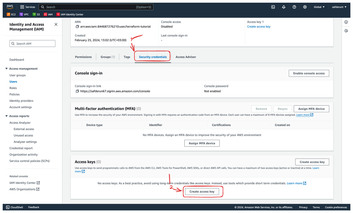Open User groups in sidebar
Viewport: 353px width, 213px height.
coord(17,75)
